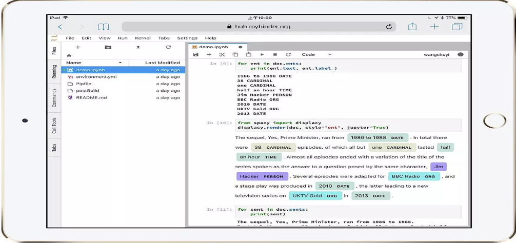Click the Jupyter logo icon
This screenshot has width=516, height=243.
(x=54, y=38)
